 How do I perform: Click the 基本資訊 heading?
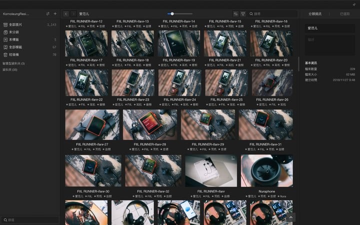(x=311, y=63)
